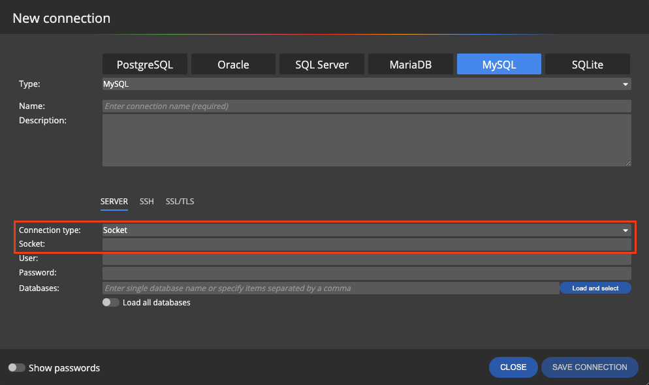Screen dimensions: 649x385
Task: Click the User input field
Action: (367, 259)
